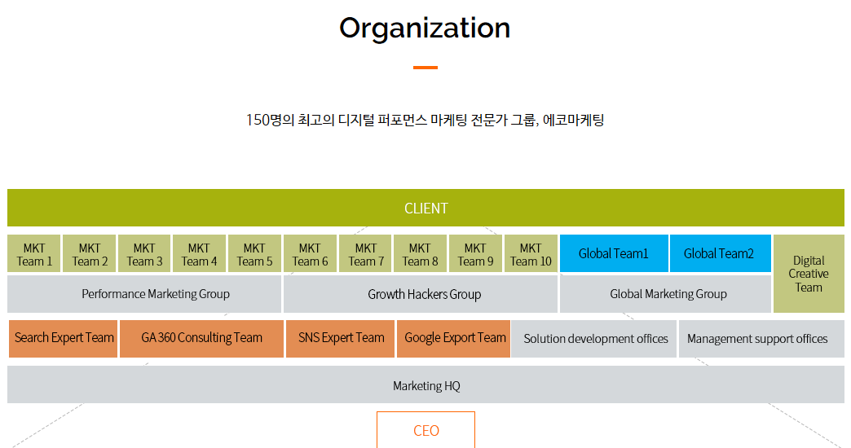Click the Organization page heading
The height and width of the screenshot is (448, 851).
pos(425,28)
